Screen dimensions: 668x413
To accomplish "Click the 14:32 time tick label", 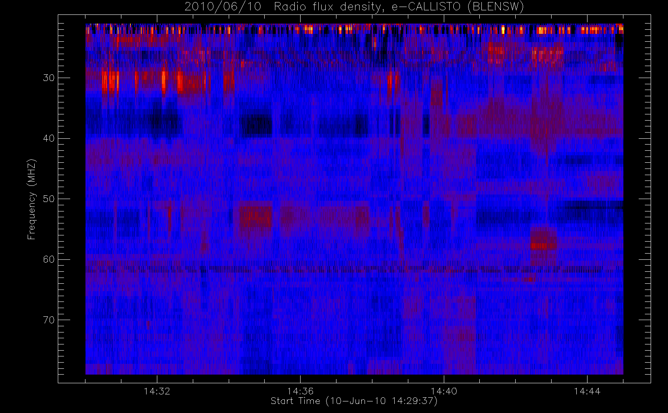I will (x=157, y=391).
